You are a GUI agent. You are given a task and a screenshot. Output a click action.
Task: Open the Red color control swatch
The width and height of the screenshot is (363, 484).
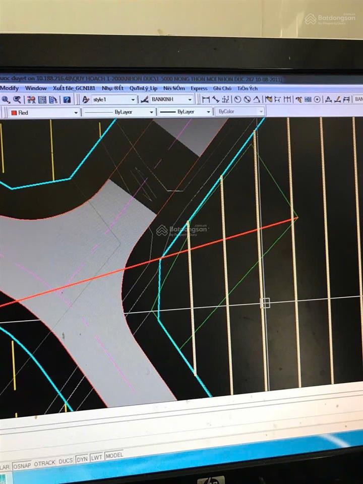tap(44, 112)
